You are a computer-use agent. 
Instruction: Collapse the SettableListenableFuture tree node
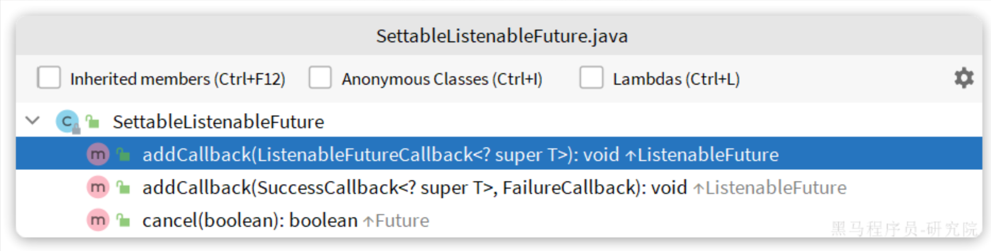pyautogui.click(x=32, y=120)
